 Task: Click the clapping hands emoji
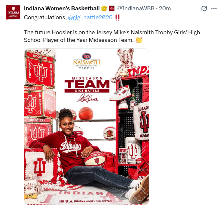click(139, 40)
